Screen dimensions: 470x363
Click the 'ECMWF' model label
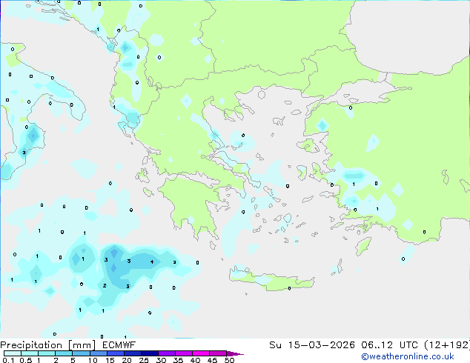119,345
